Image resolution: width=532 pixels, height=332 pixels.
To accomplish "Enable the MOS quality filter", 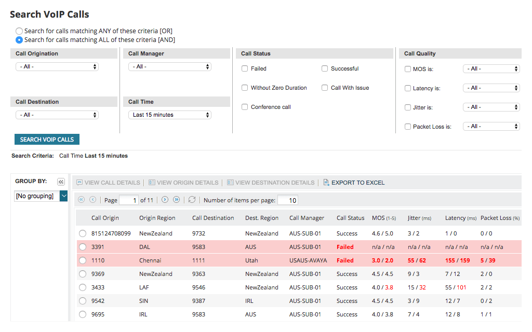I will pyautogui.click(x=408, y=68).
